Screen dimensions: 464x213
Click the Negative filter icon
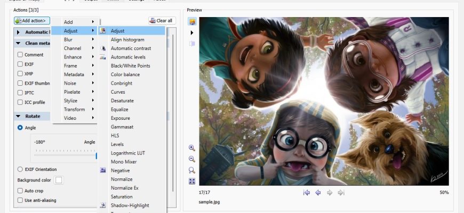(x=103, y=170)
